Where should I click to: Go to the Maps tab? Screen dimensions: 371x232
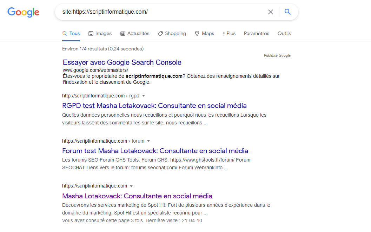[x=204, y=34]
